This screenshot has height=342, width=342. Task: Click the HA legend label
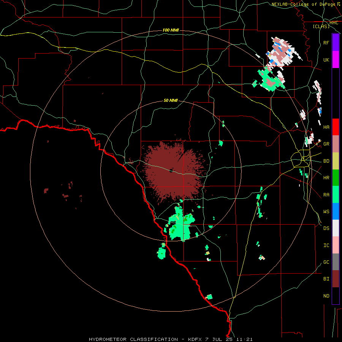326,127
